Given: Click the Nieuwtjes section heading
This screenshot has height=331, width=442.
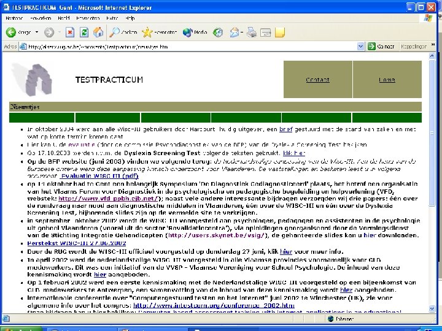Looking at the screenshot, I should point(25,107).
